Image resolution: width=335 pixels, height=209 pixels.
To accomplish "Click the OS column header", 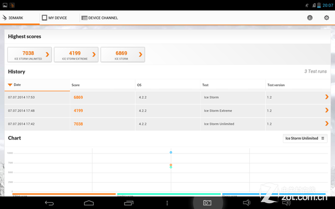I will [x=167, y=85].
